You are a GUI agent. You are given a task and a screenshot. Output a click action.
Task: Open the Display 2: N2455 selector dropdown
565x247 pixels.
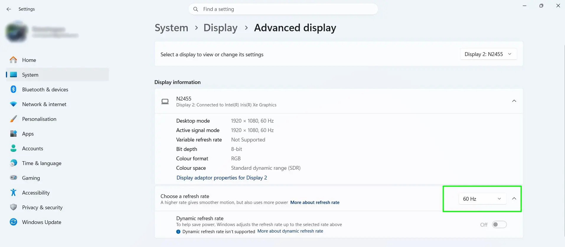(488, 54)
